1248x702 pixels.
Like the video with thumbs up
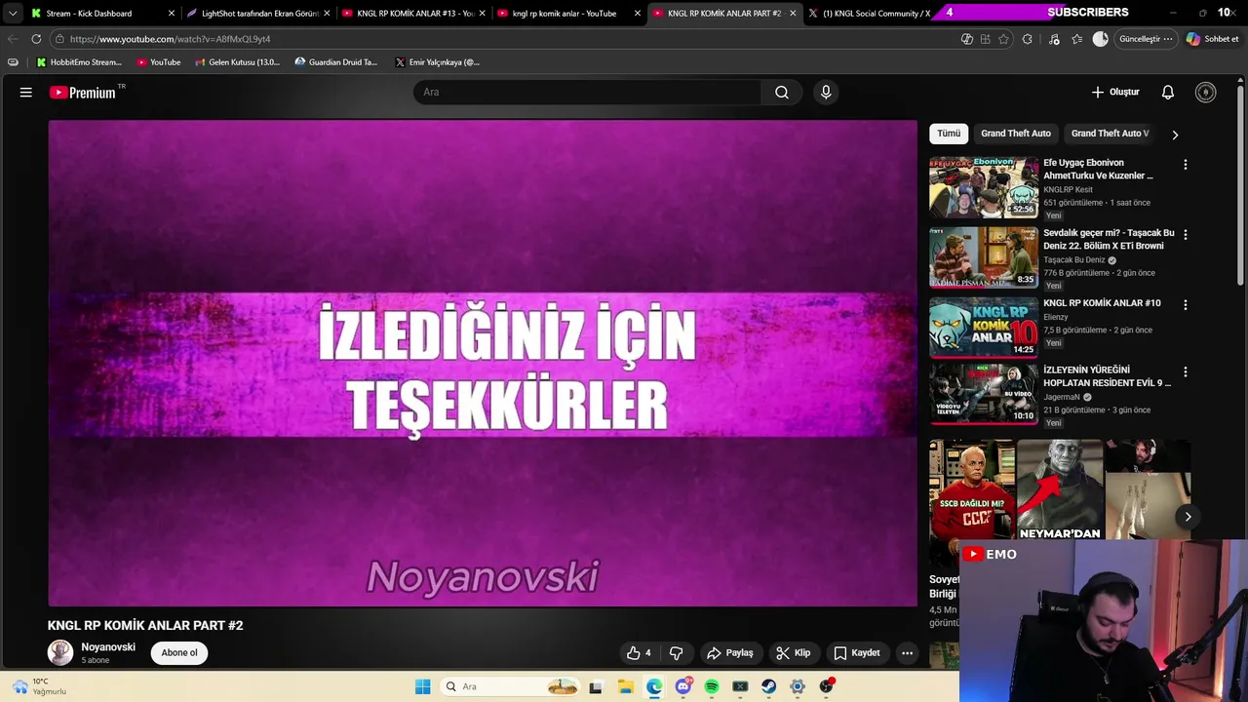640,653
